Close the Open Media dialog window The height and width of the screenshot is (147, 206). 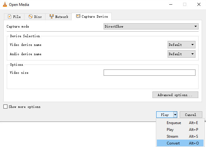[x=199, y=4]
